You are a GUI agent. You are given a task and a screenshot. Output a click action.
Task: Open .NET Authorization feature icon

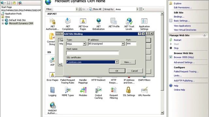52,21
